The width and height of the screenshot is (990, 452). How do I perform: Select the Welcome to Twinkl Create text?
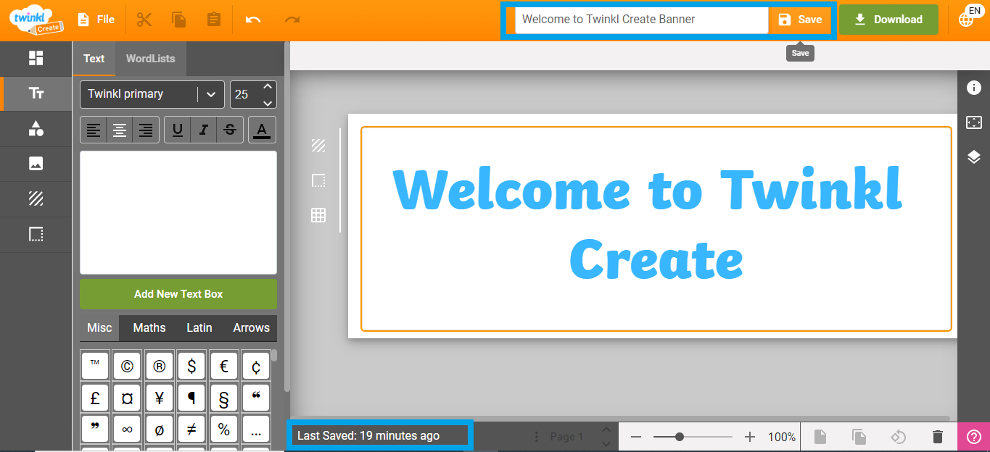coord(649,225)
